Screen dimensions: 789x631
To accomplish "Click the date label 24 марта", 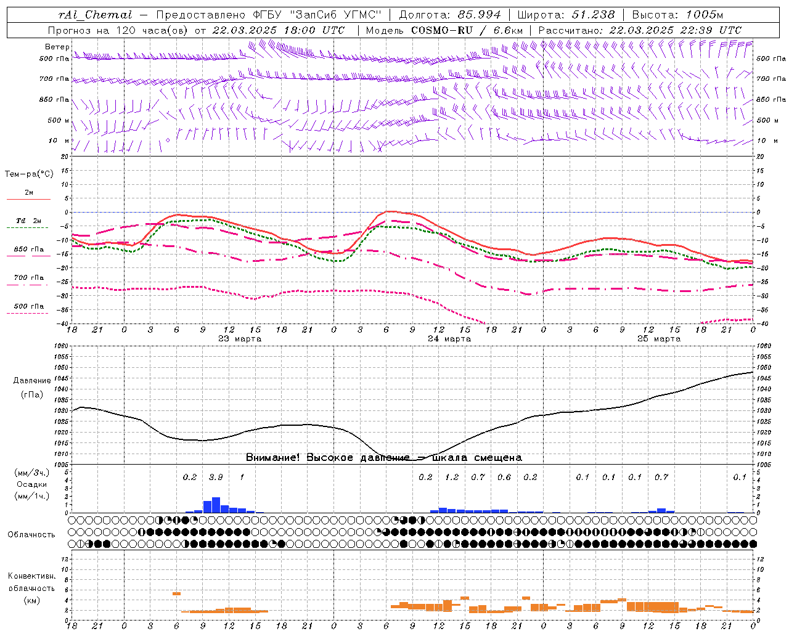I will coord(449,339).
